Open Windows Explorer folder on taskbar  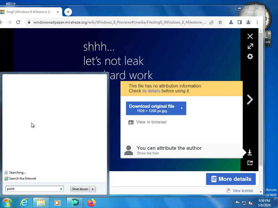tap(41, 203)
